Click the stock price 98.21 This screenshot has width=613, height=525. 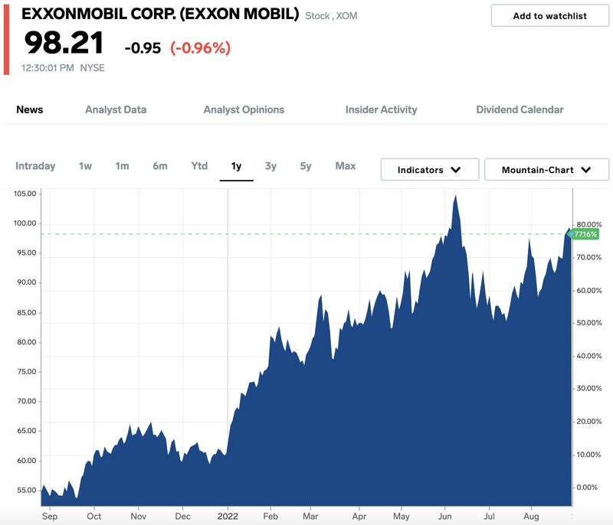pos(64,43)
